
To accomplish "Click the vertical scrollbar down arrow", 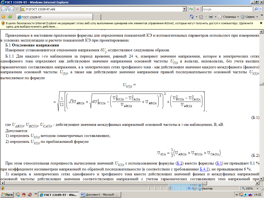I will [261, 179].
